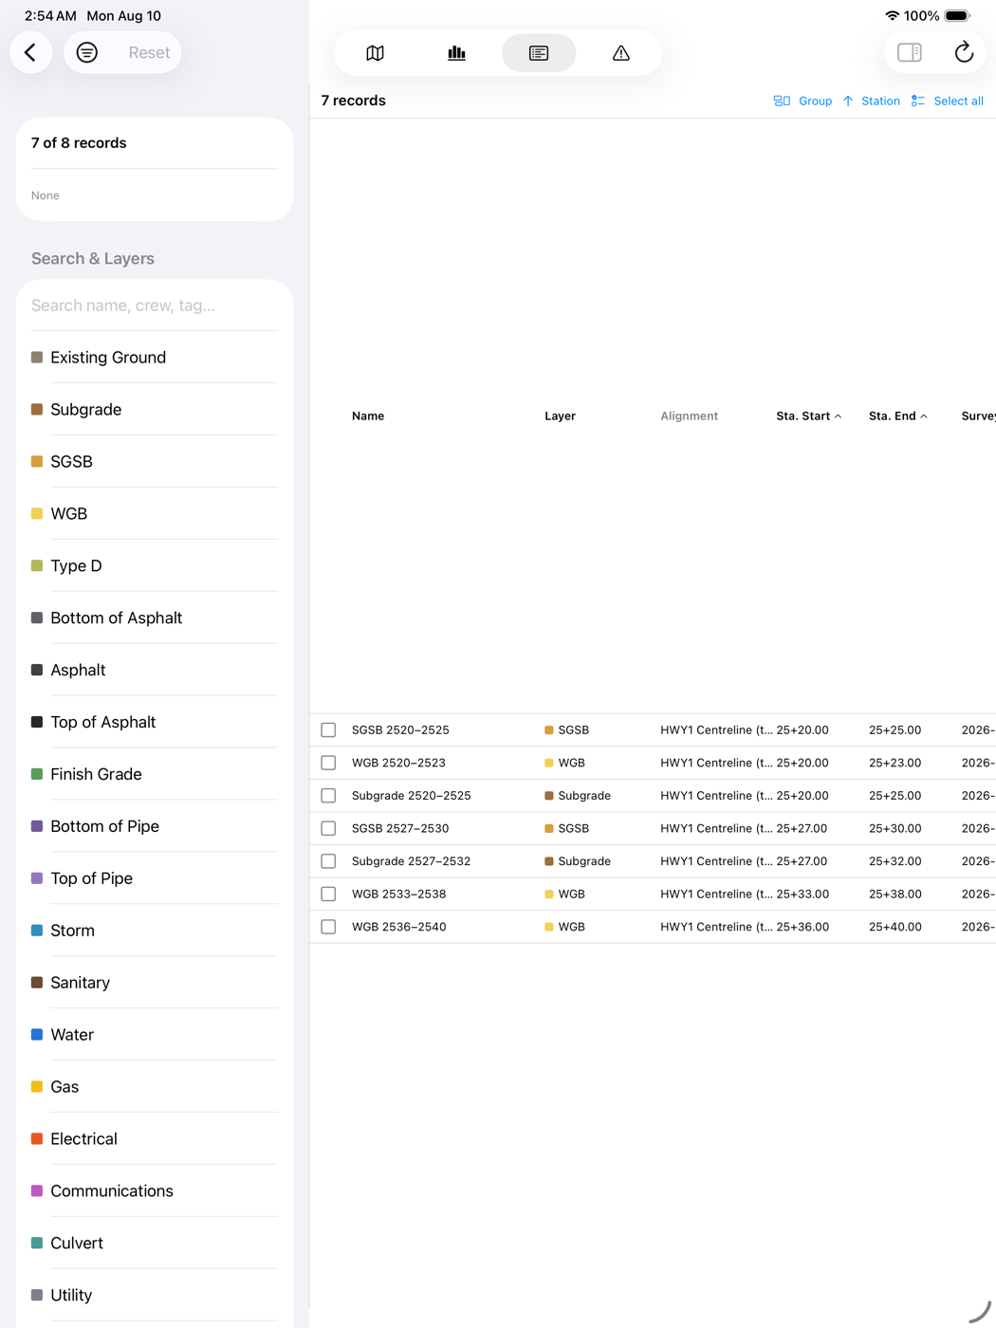Toggle the side inspector panel
The width and height of the screenshot is (996, 1328).
pos(910,52)
